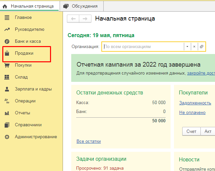Screen dimensions: 215x171
Task: Go forward using the right arrow button
Action: [85, 19]
